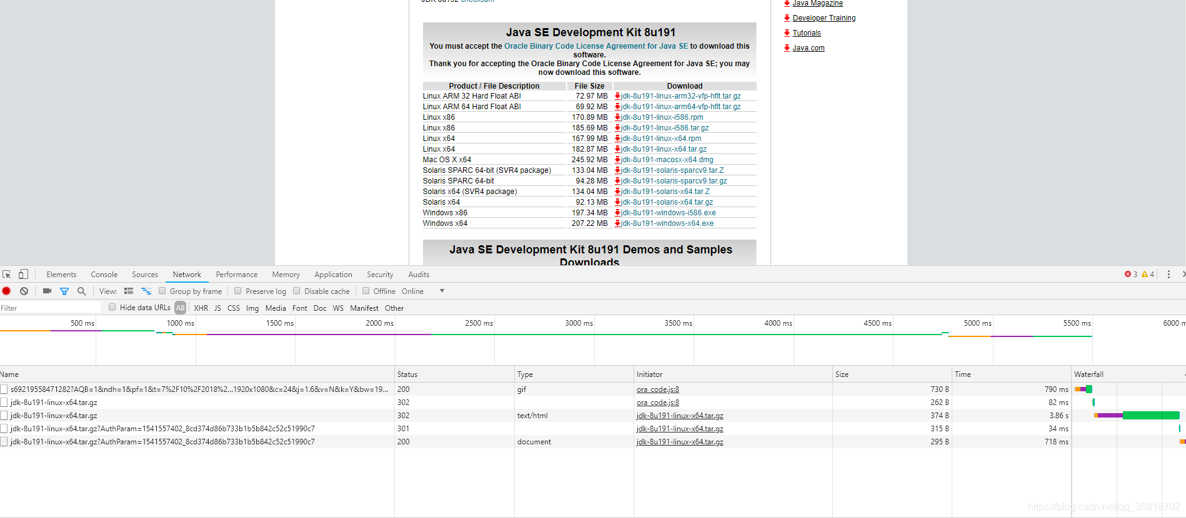Click arrow icon next to Developer Training

click(787, 18)
